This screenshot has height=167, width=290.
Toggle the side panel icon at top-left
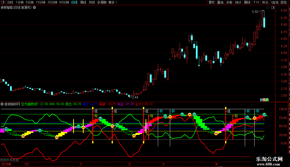click(3, 2)
